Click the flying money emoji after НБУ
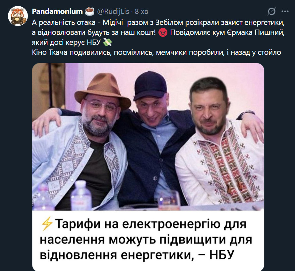This screenshot has width=295, height=271. tap(108, 43)
